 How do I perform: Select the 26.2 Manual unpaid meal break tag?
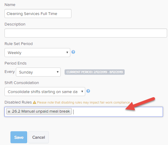[x=41, y=111]
